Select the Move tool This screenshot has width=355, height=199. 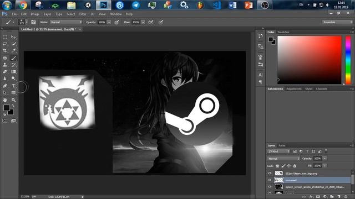click(13, 37)
